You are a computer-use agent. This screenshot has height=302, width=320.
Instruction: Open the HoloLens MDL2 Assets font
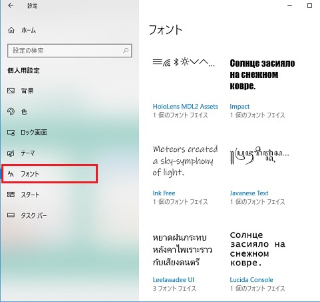click(x=185, y=107)
